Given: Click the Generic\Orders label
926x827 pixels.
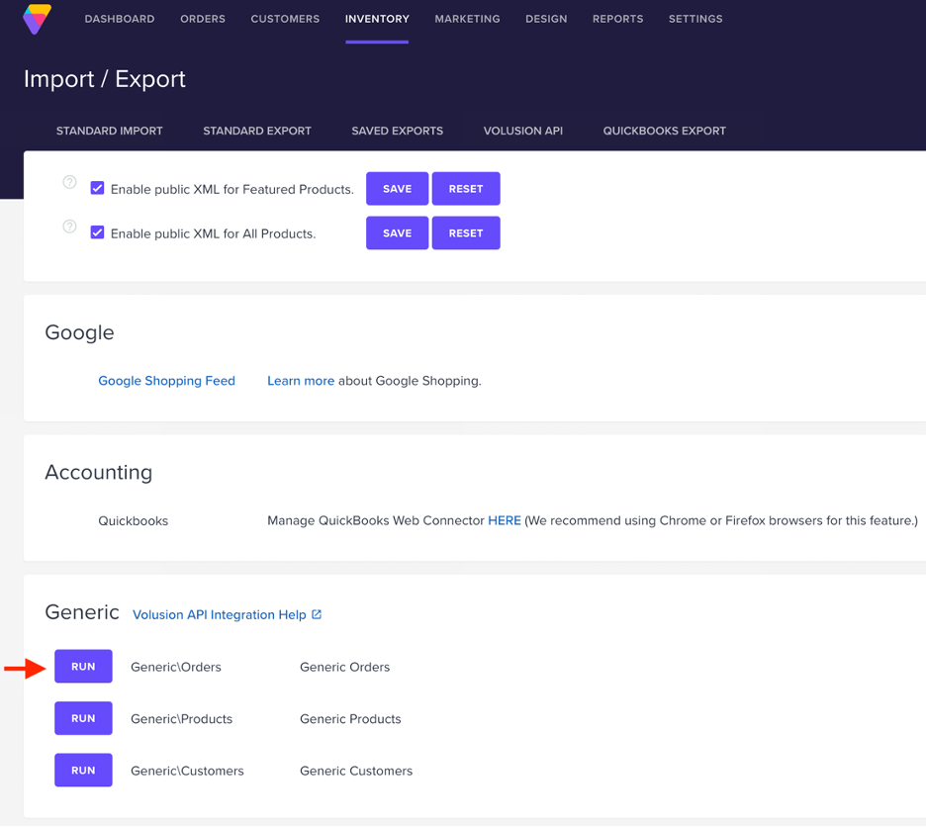Looking at the screenshot, I should point(176,667).
